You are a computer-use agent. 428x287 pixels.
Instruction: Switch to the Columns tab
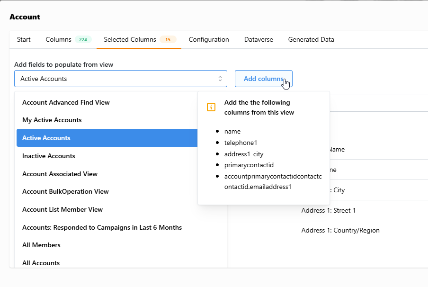click(x=68, y=40)
